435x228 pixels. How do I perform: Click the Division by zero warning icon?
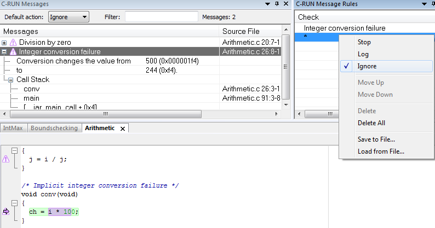[13, 42]
